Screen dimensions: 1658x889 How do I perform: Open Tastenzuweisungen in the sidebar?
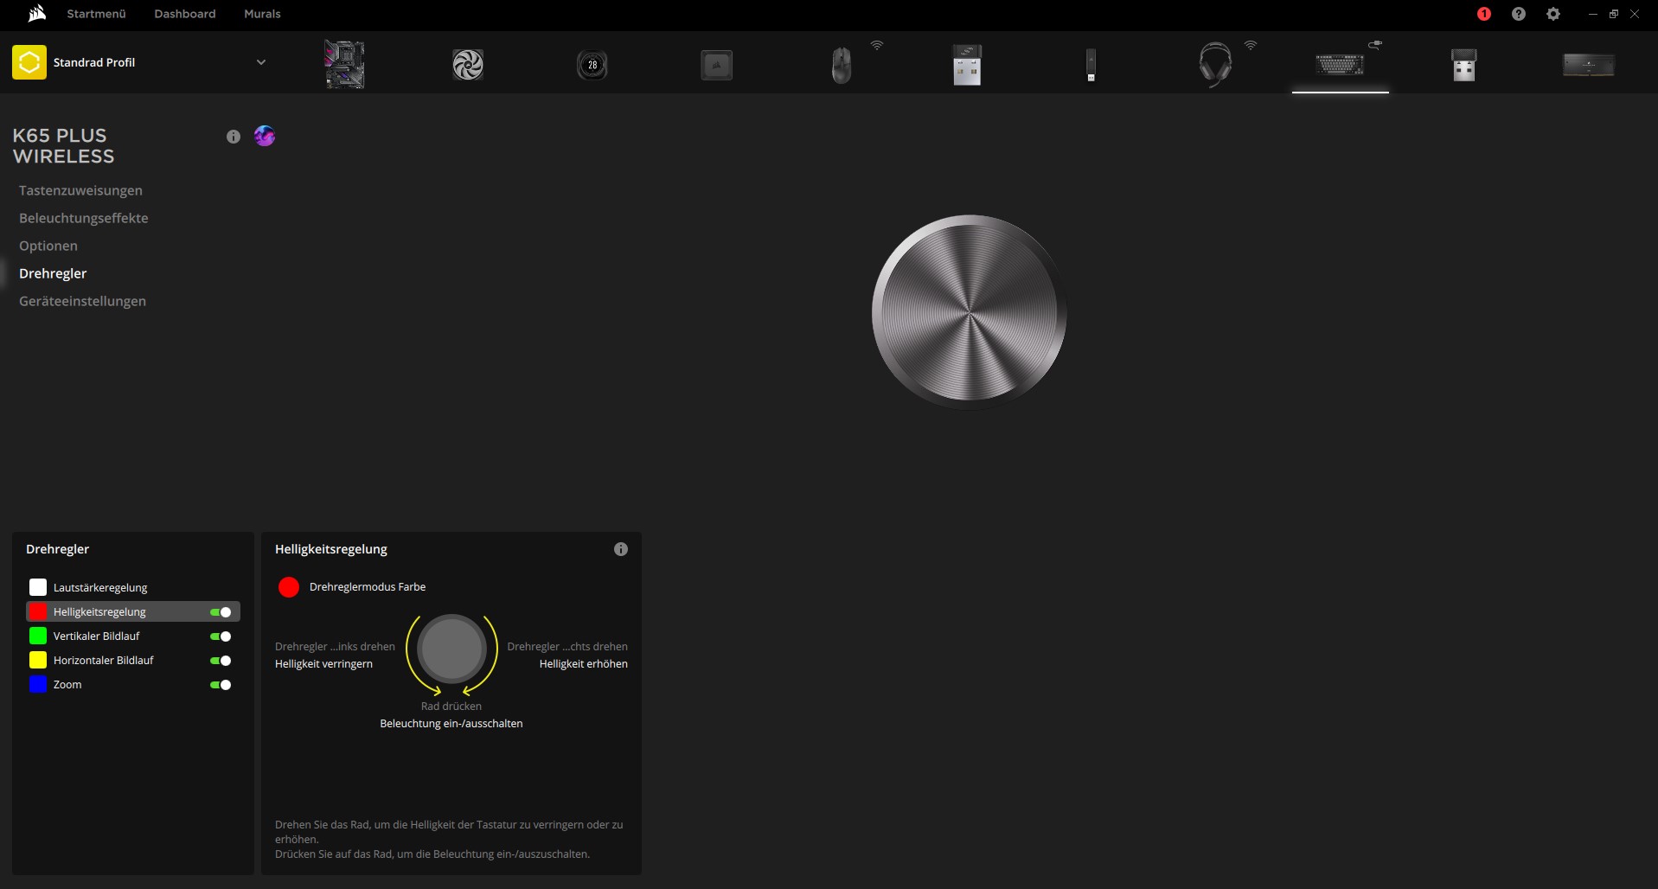80,190
